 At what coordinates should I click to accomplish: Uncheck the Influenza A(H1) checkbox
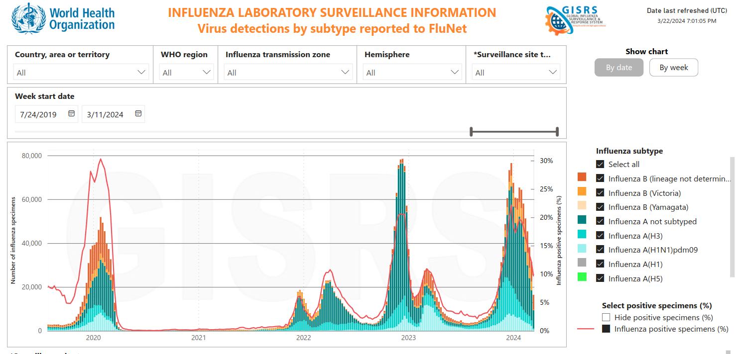coord(600,264)
